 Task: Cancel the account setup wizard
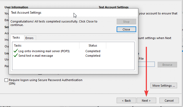(x=169, y=101)
